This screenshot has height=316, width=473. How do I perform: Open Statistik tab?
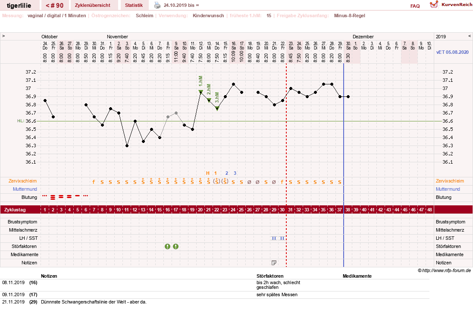134,6
